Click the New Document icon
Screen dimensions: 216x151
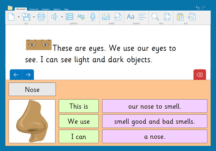click(11, 17)
